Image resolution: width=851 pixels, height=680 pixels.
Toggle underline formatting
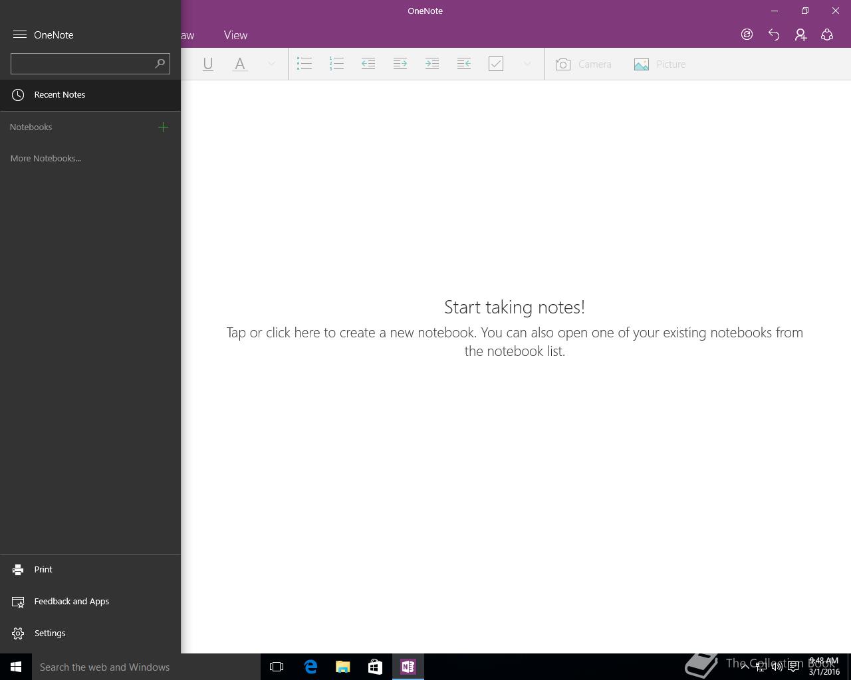coord(208,64)
